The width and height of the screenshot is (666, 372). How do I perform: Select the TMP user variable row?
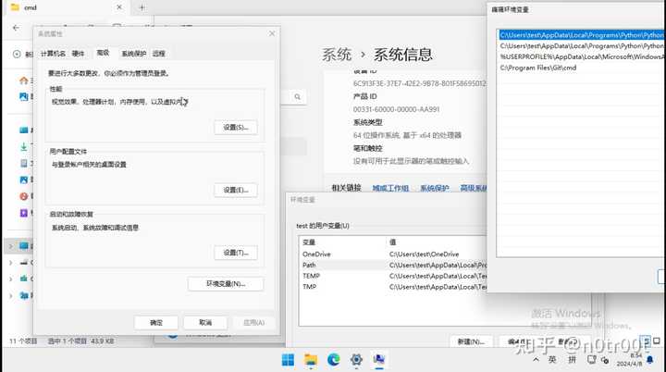tap(394, 287)
